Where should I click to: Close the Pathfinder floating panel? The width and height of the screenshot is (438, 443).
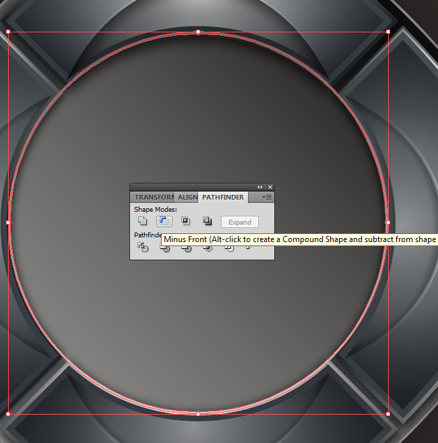point(270,187)
